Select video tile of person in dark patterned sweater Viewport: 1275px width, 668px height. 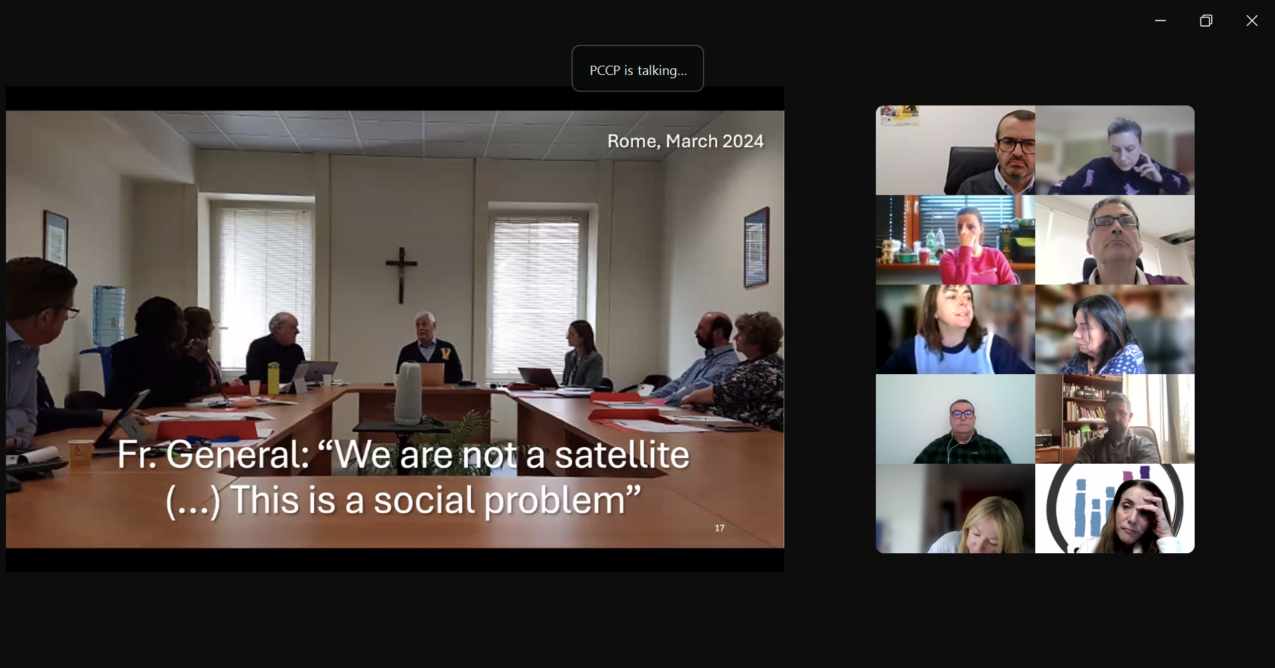click(x=1114, y=151)
